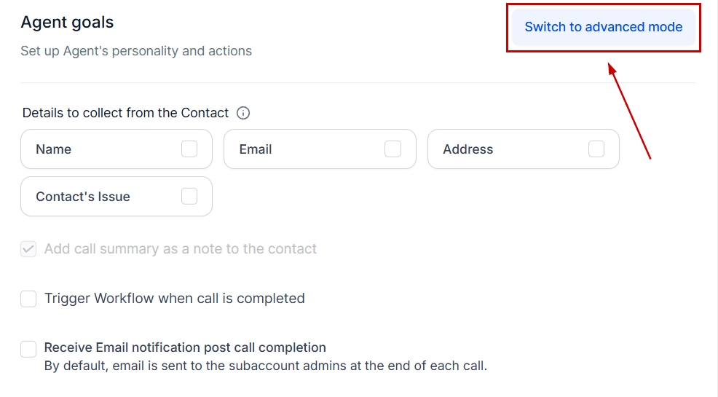Click the Address label text in its card
Viewport: 718px width, 397px height.
click(x=468, y=149)
